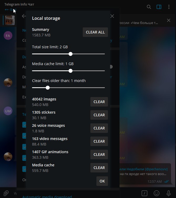Clear the Media cache entry
Viewport: 176px width, 198px height.
click(99, 168)
